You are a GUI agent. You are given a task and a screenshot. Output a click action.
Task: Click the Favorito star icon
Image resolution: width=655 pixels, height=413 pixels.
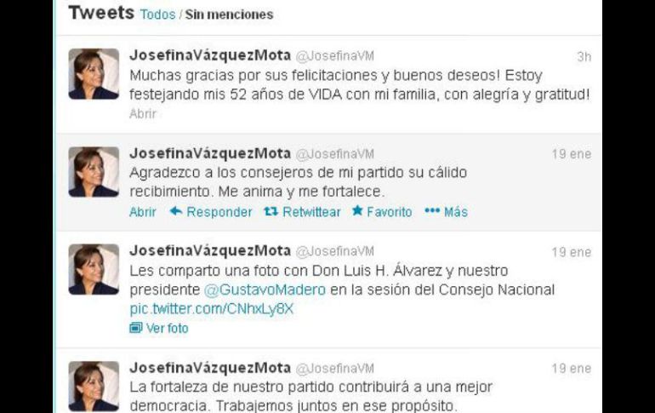(x=357, y=210)
